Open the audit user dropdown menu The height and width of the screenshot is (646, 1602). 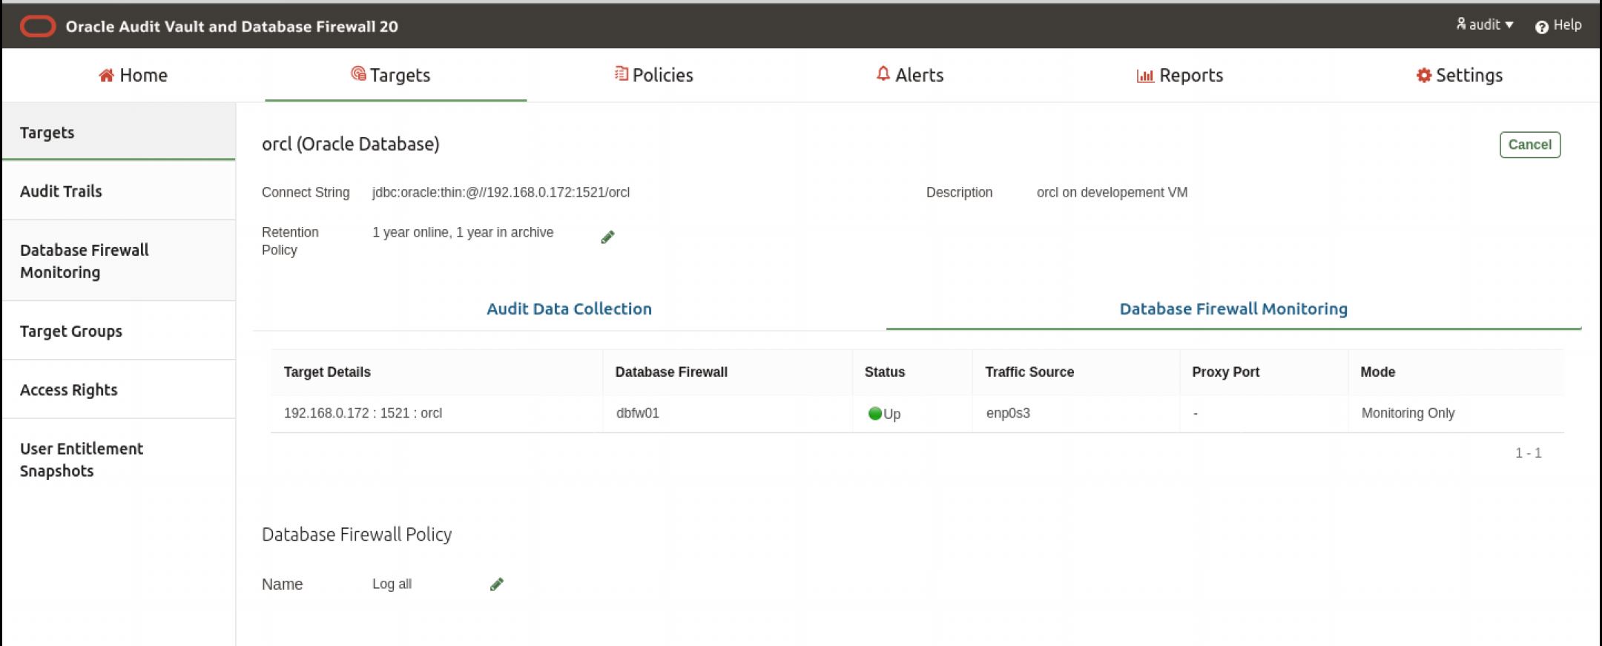point(1483,25)
